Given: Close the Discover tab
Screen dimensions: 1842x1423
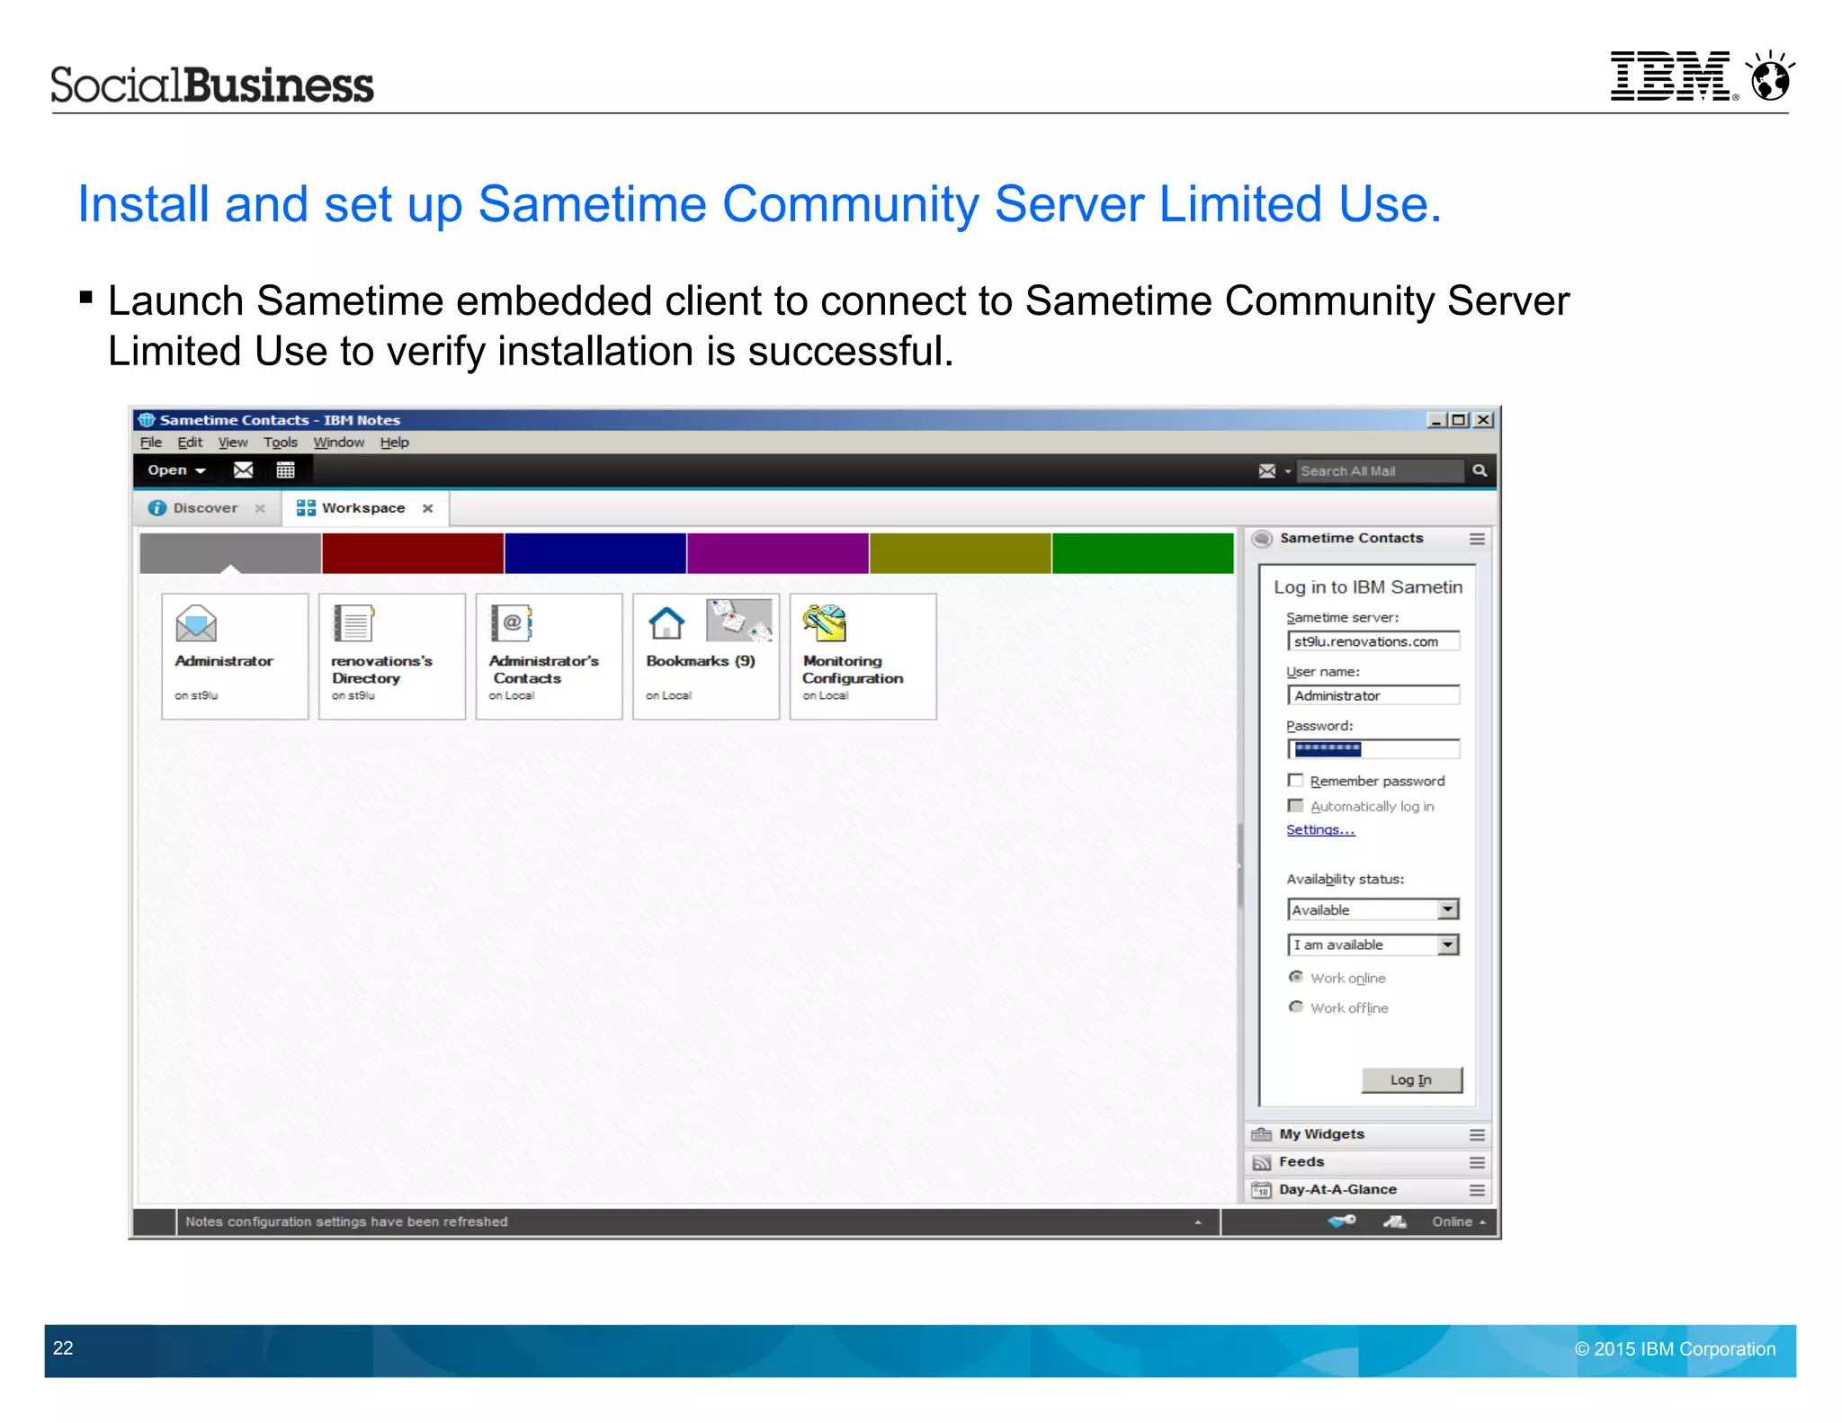Looking at the screenshot, I should (x=260, y=508).
